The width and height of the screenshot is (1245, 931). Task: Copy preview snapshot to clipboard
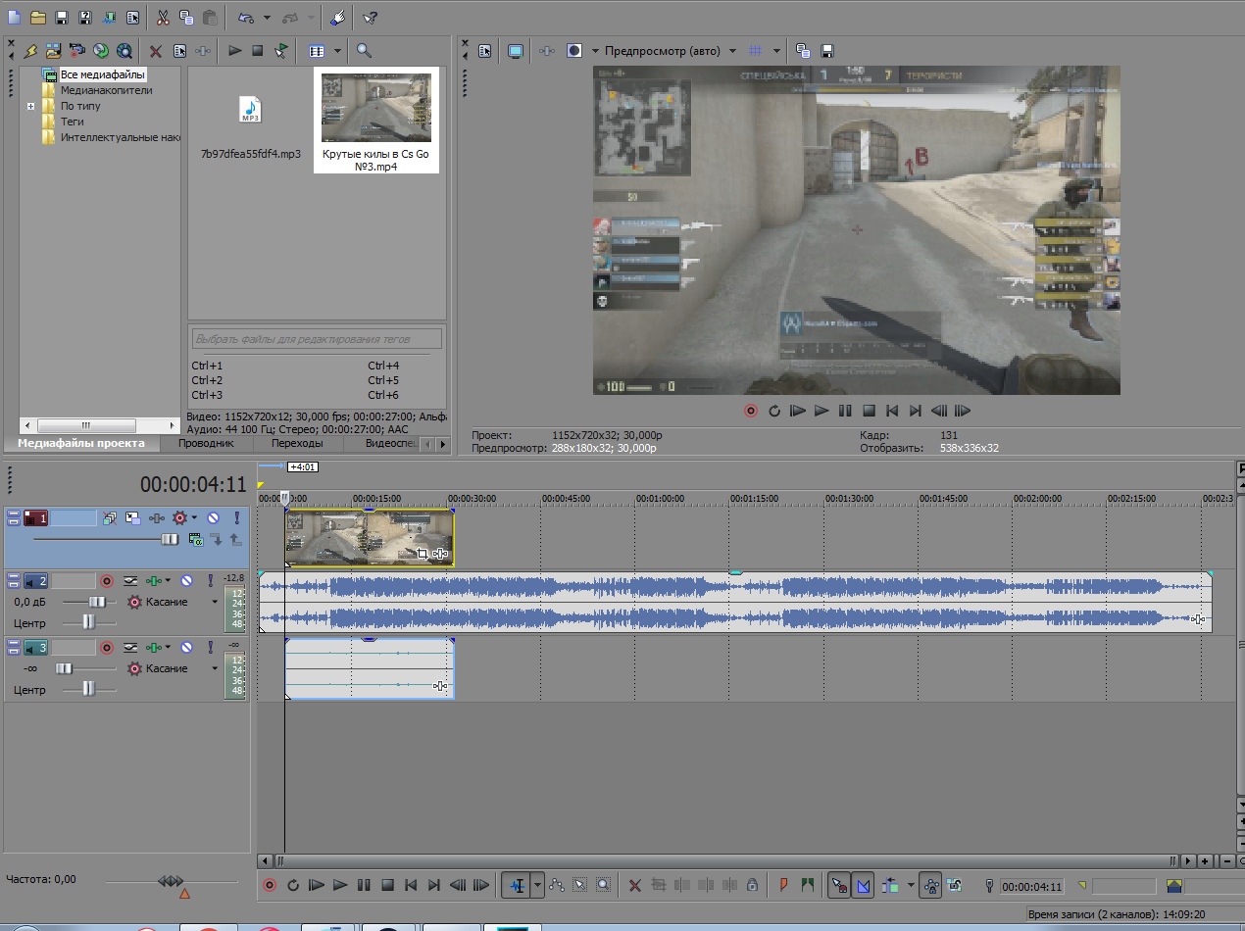(803, 51)
